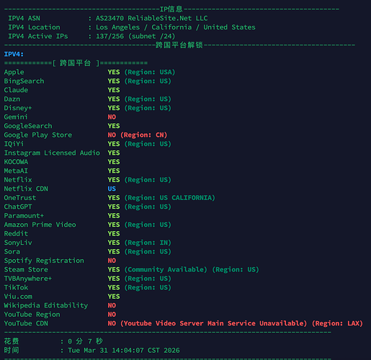This screenshot has height=360, width=371.
Task: Click the 'IP信息' section header
Action: [x=171, y=9]
